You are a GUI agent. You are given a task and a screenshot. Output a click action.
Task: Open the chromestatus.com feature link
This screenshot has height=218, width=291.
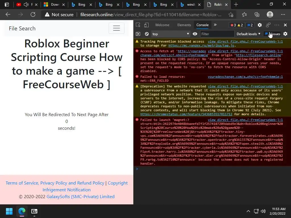point(186,114)
